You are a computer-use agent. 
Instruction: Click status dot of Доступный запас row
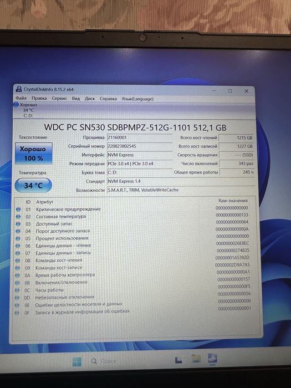pos(18,224)
